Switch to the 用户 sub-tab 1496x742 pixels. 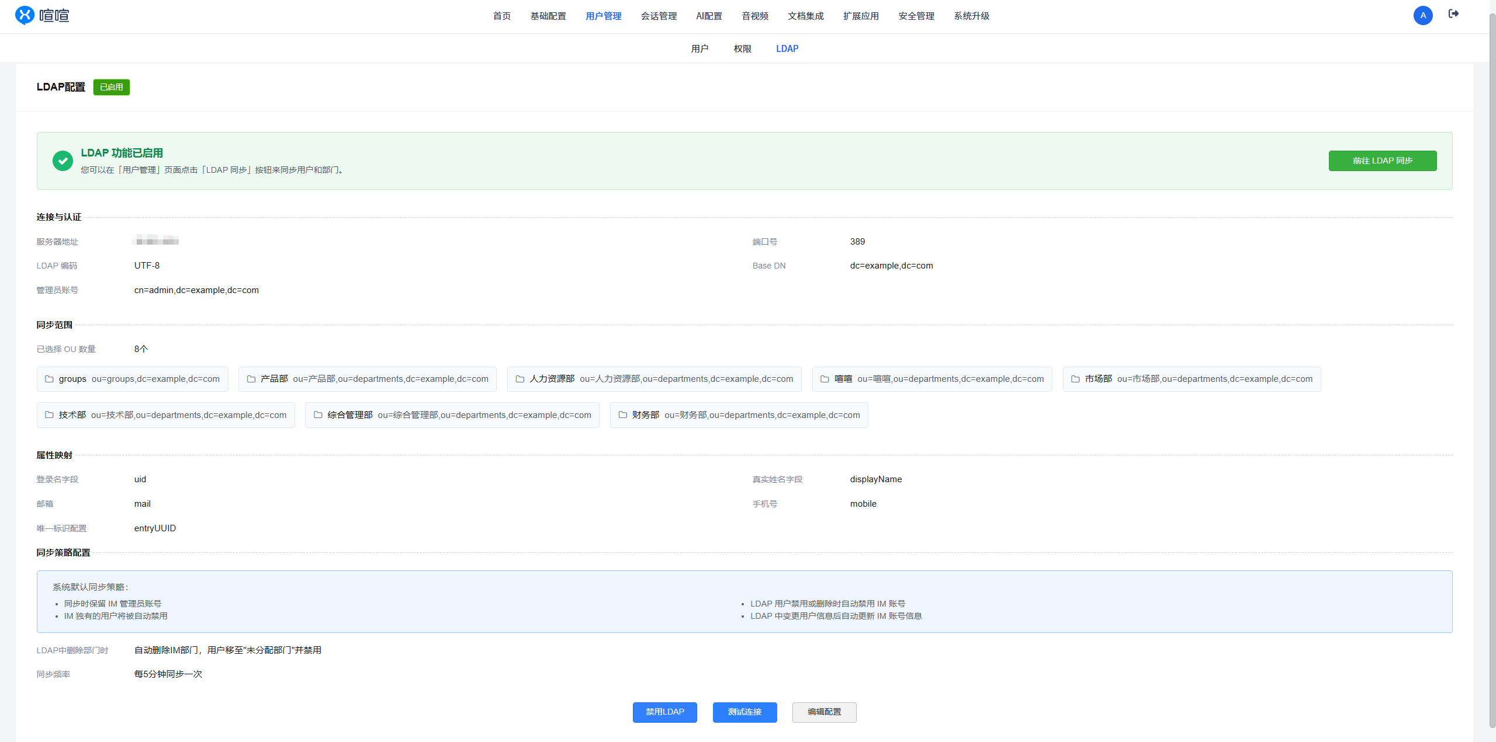[x=699, y=49]
